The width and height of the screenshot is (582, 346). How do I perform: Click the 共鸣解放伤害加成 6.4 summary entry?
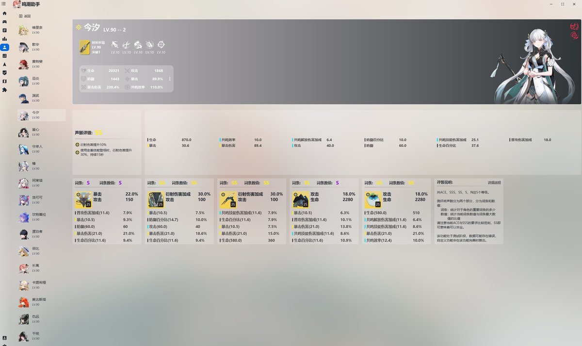[x=313, y=140]
